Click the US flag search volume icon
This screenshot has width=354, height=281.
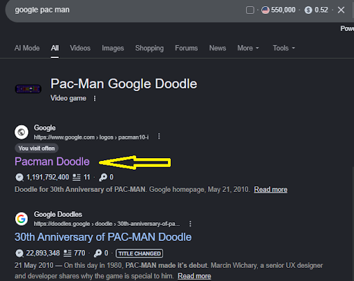tap(265, 10)
